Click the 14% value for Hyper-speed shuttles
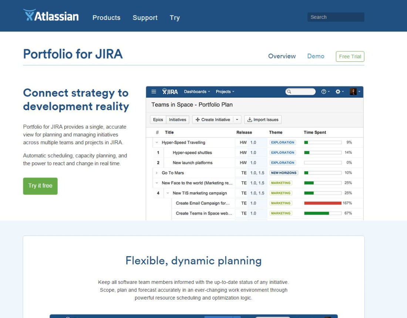The height and width of the screenshot is (318, 407). (x=348, y=152)
